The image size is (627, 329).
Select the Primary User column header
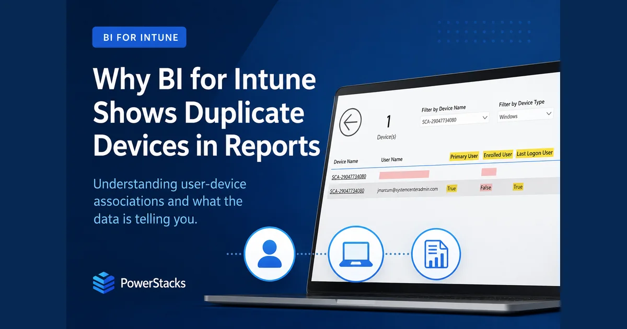[464, 156]
